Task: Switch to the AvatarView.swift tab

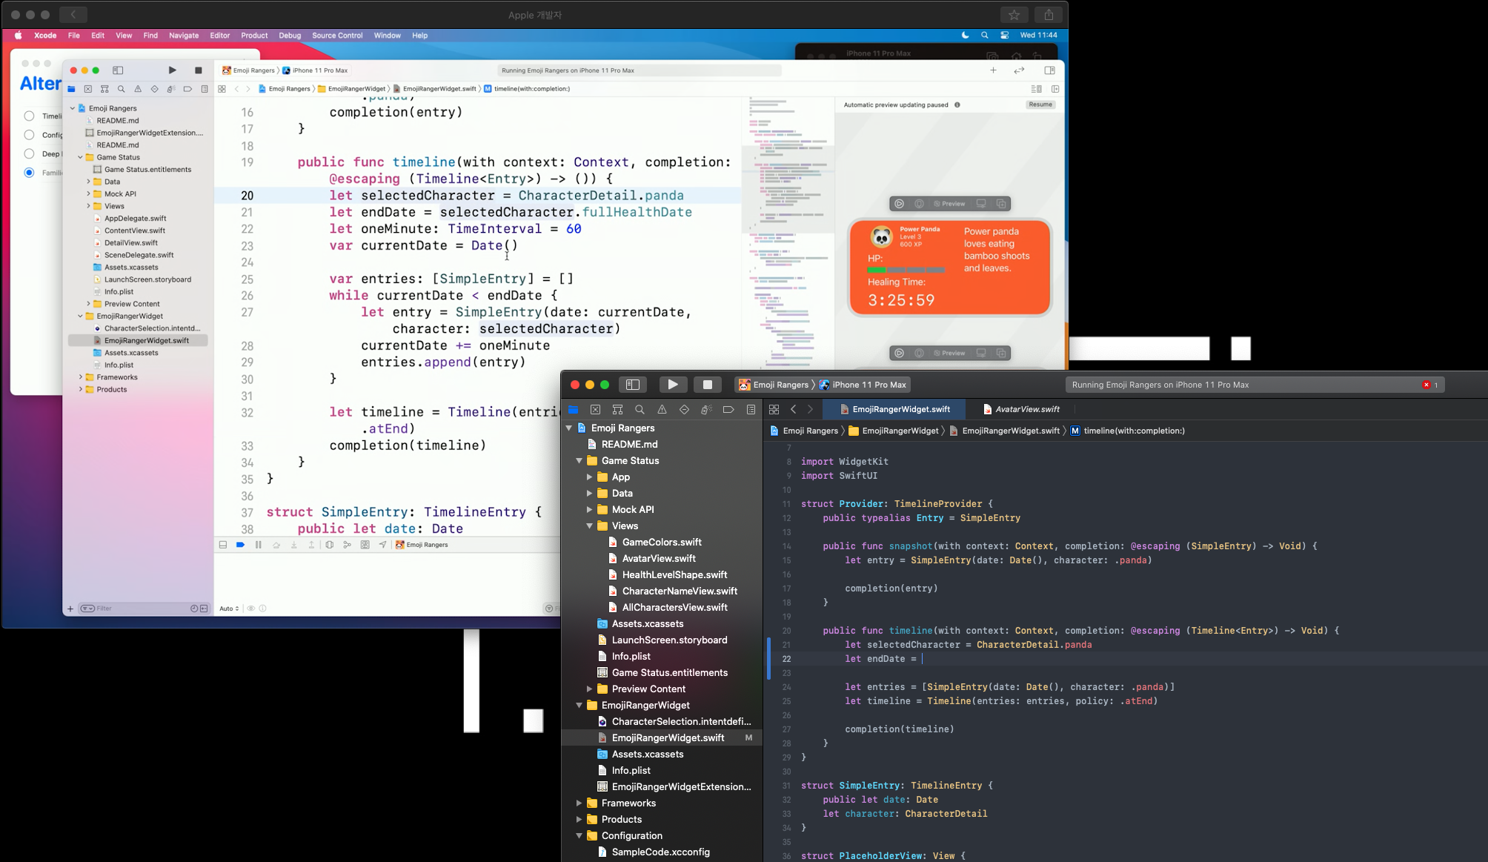Action: (x=1026, y=408)
